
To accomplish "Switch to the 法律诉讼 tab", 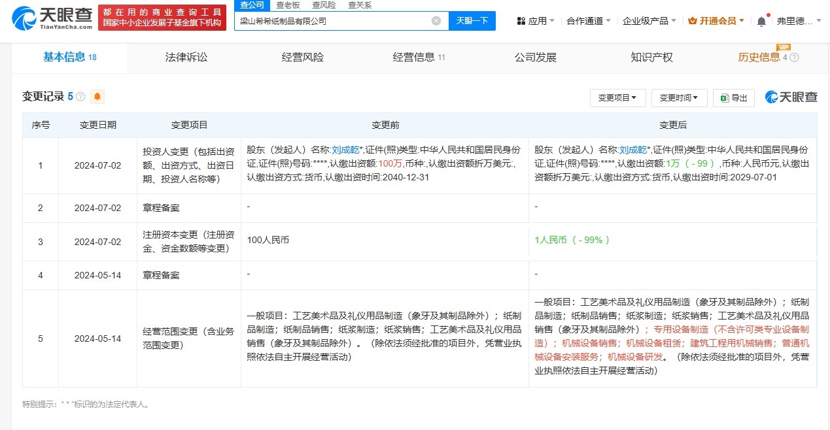I will 186,58.
